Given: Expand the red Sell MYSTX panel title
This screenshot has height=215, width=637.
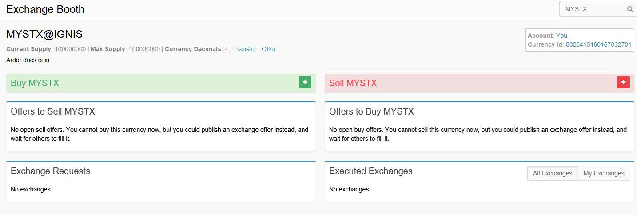Looking at the screenshot, I should pyautogui.click(x=353, y=83).
